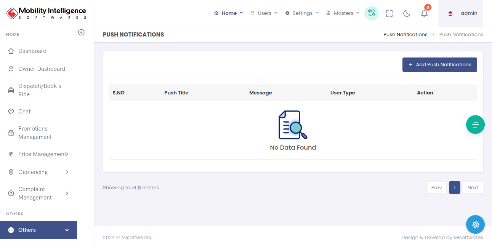Click the Mobility Intelligence logo
The image size is (492, 249).
click(x=46, y=13)
